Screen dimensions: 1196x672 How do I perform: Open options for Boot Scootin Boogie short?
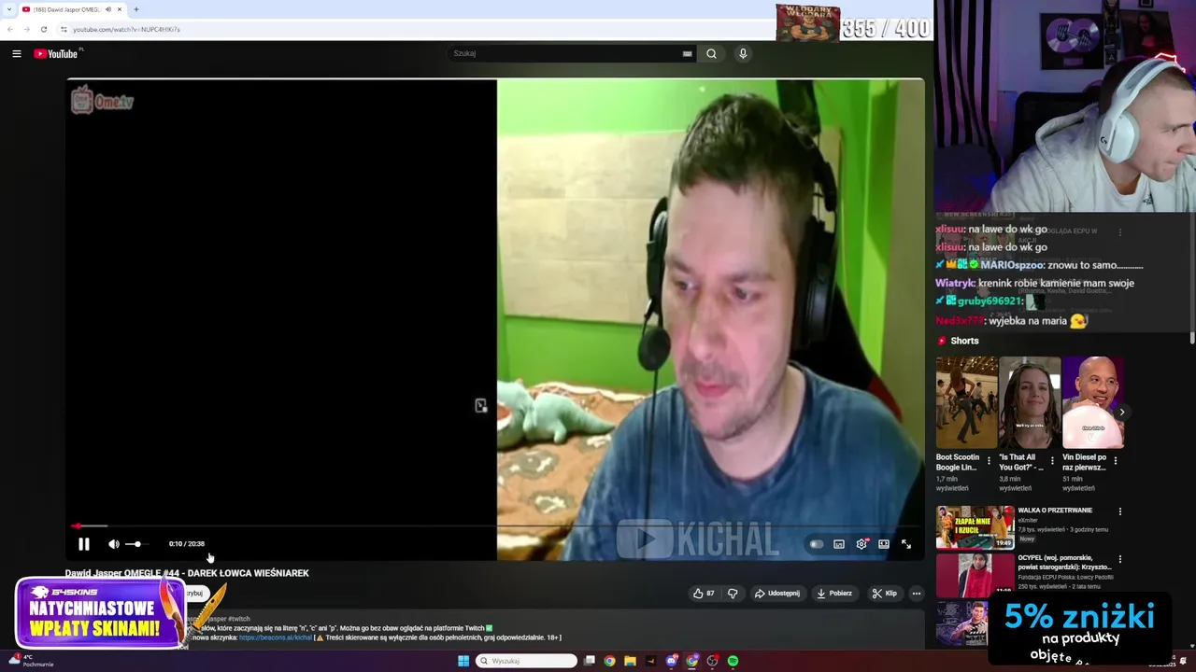tap(989, 460)
